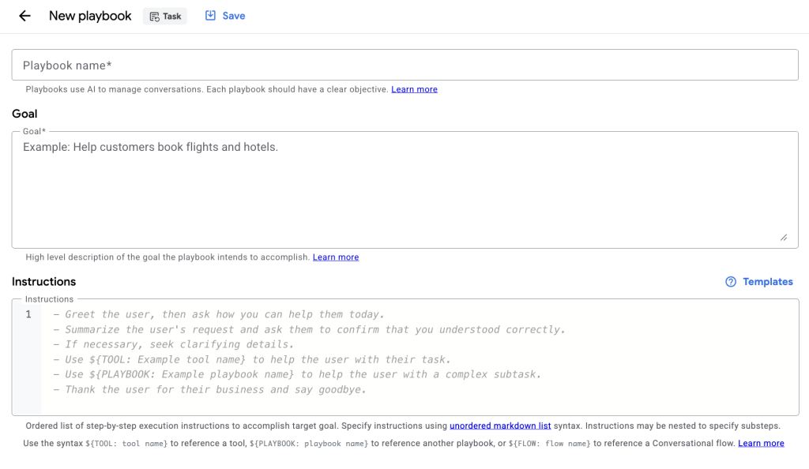809x469 pixels.
Task: Click the Save icon in the header
Action: pos(210,16)
